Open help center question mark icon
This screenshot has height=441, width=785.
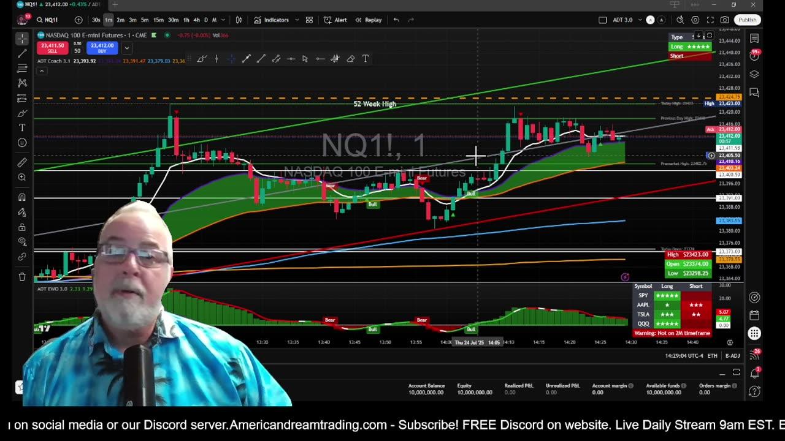point(754,391)
